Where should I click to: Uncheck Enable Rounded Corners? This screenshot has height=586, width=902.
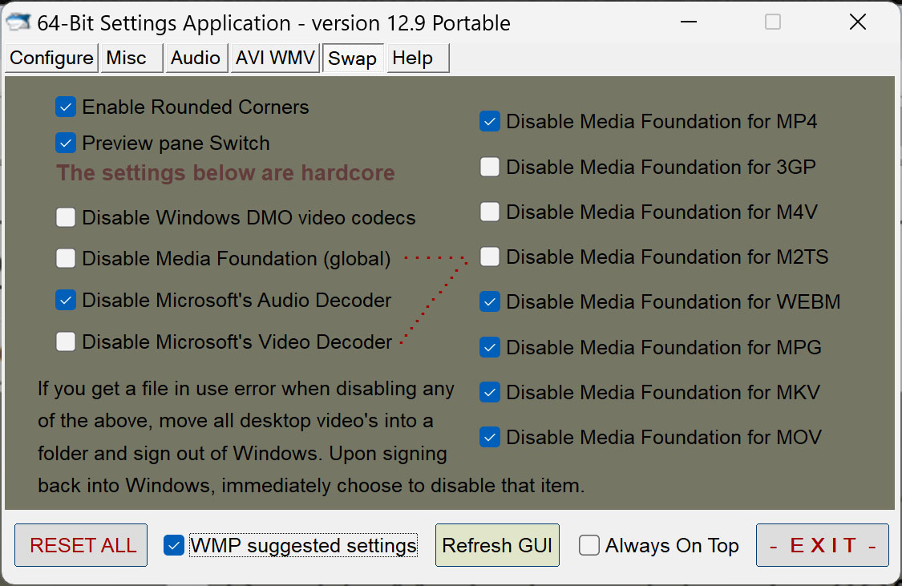tap(66, 107)
